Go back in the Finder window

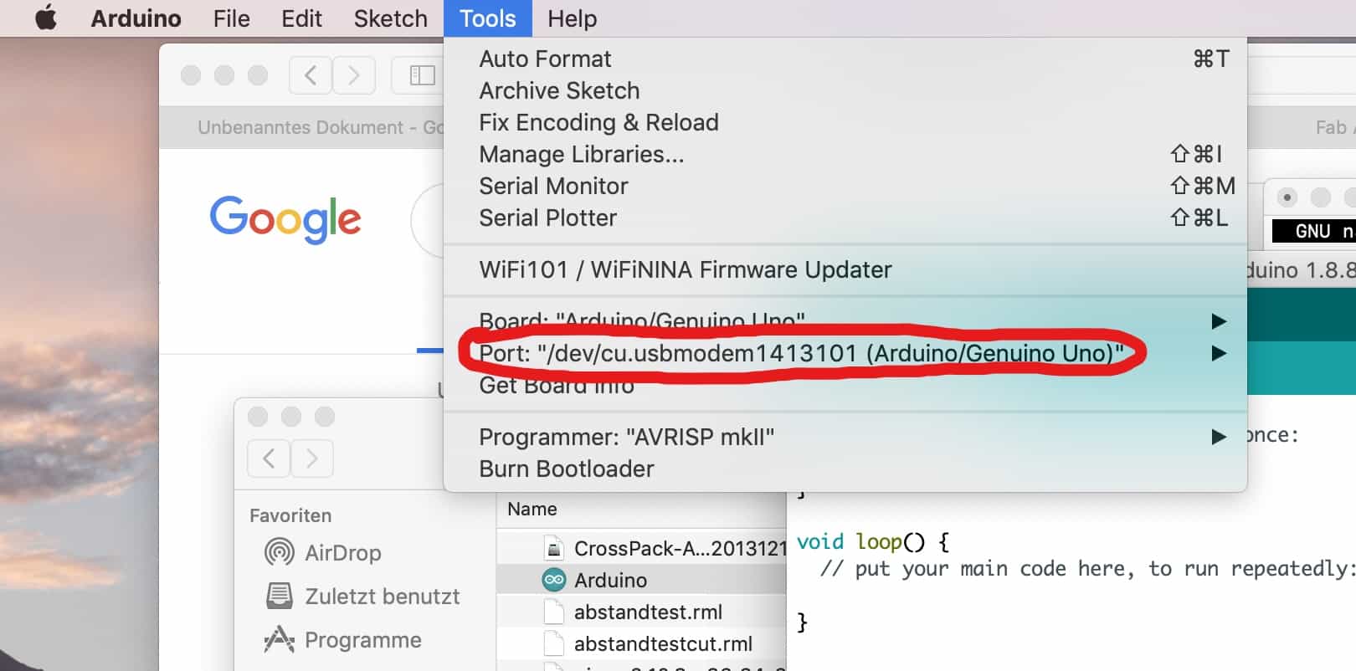[269, 458]
